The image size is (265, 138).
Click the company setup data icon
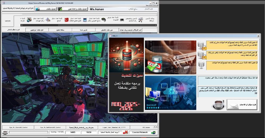(x=141, y=20)
